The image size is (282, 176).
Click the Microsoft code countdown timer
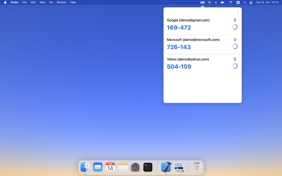point(235,46)
